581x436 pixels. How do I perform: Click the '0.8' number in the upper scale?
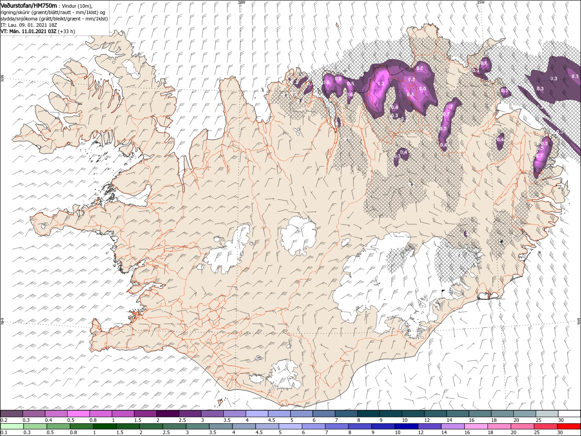(x=93, y=420)
